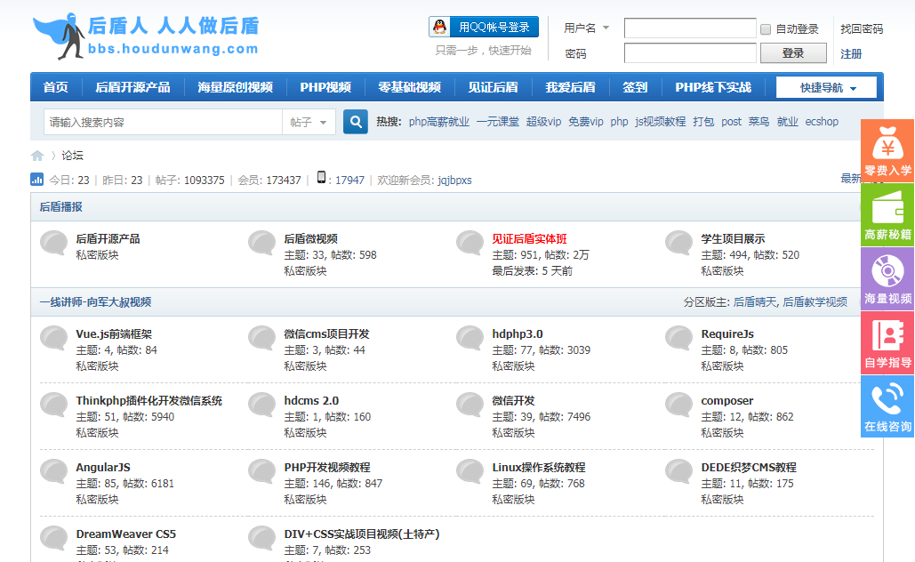
Task: Open the DIV+CSS实战项目视频(土特产) forum link
Action: pos(362,534)
